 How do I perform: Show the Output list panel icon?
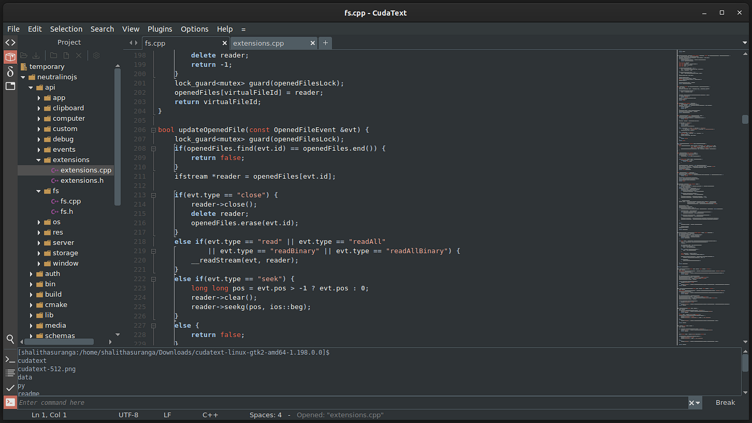tap(10, 373)
